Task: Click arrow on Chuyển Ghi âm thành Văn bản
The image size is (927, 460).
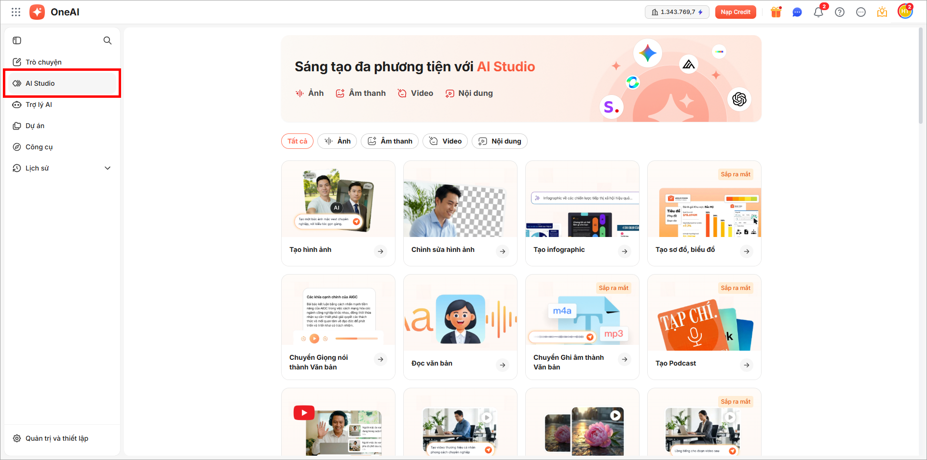Action: [625, 359]
